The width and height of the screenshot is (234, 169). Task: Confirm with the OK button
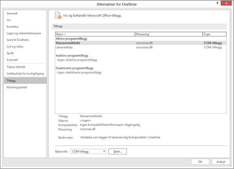200,162
